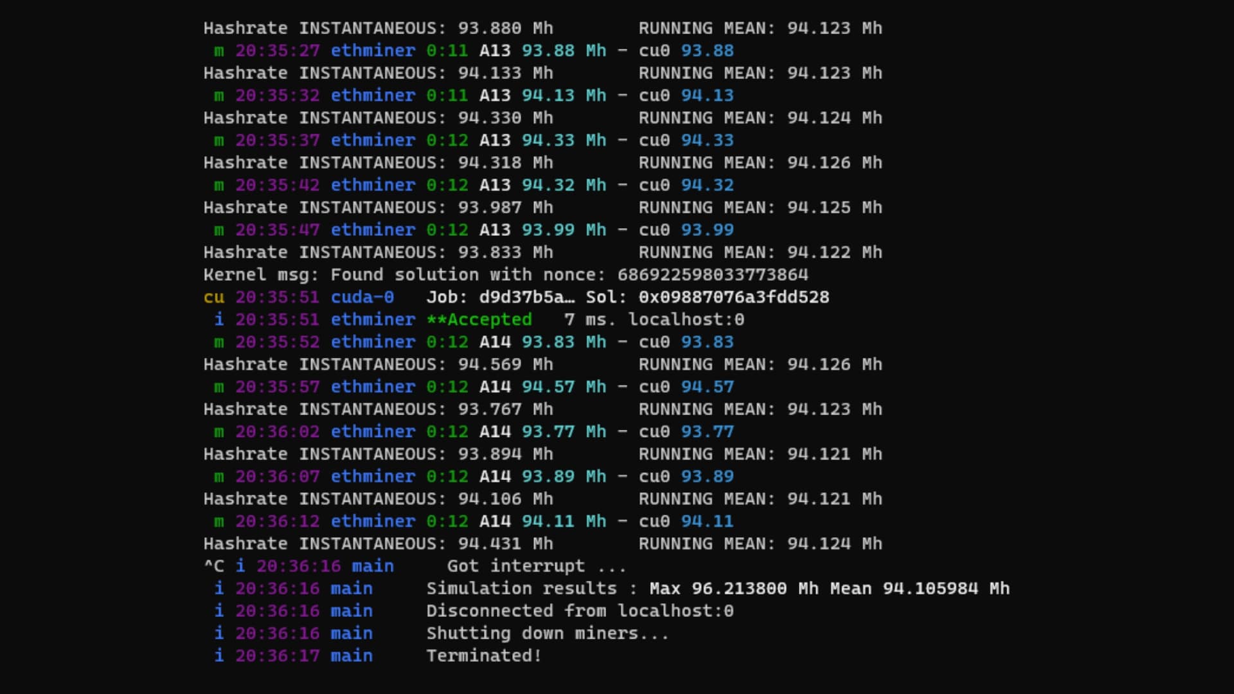Screen dimensions: 1234x694
Task: Click the timestamp 20:35:42
Action: [x=277, y=185]
